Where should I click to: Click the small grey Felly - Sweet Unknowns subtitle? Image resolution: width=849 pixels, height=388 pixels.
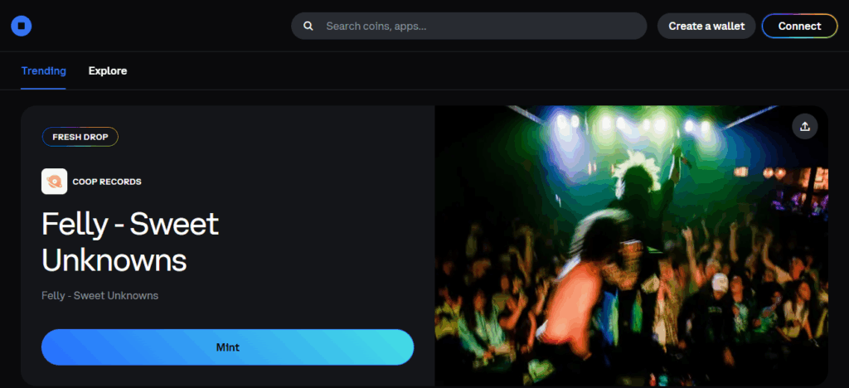point(99,295)
